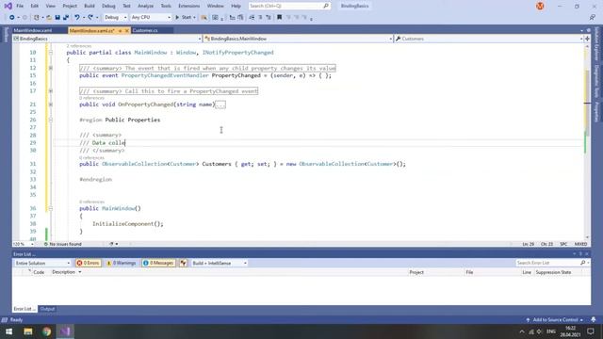
Task: Open the Toolbox side tab
Action: [x=6, y=35]
